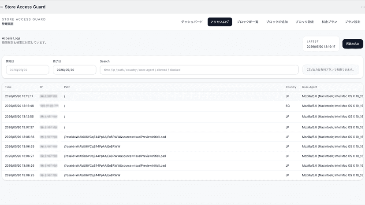Select the log time 13:06:26

click(19, 165)
